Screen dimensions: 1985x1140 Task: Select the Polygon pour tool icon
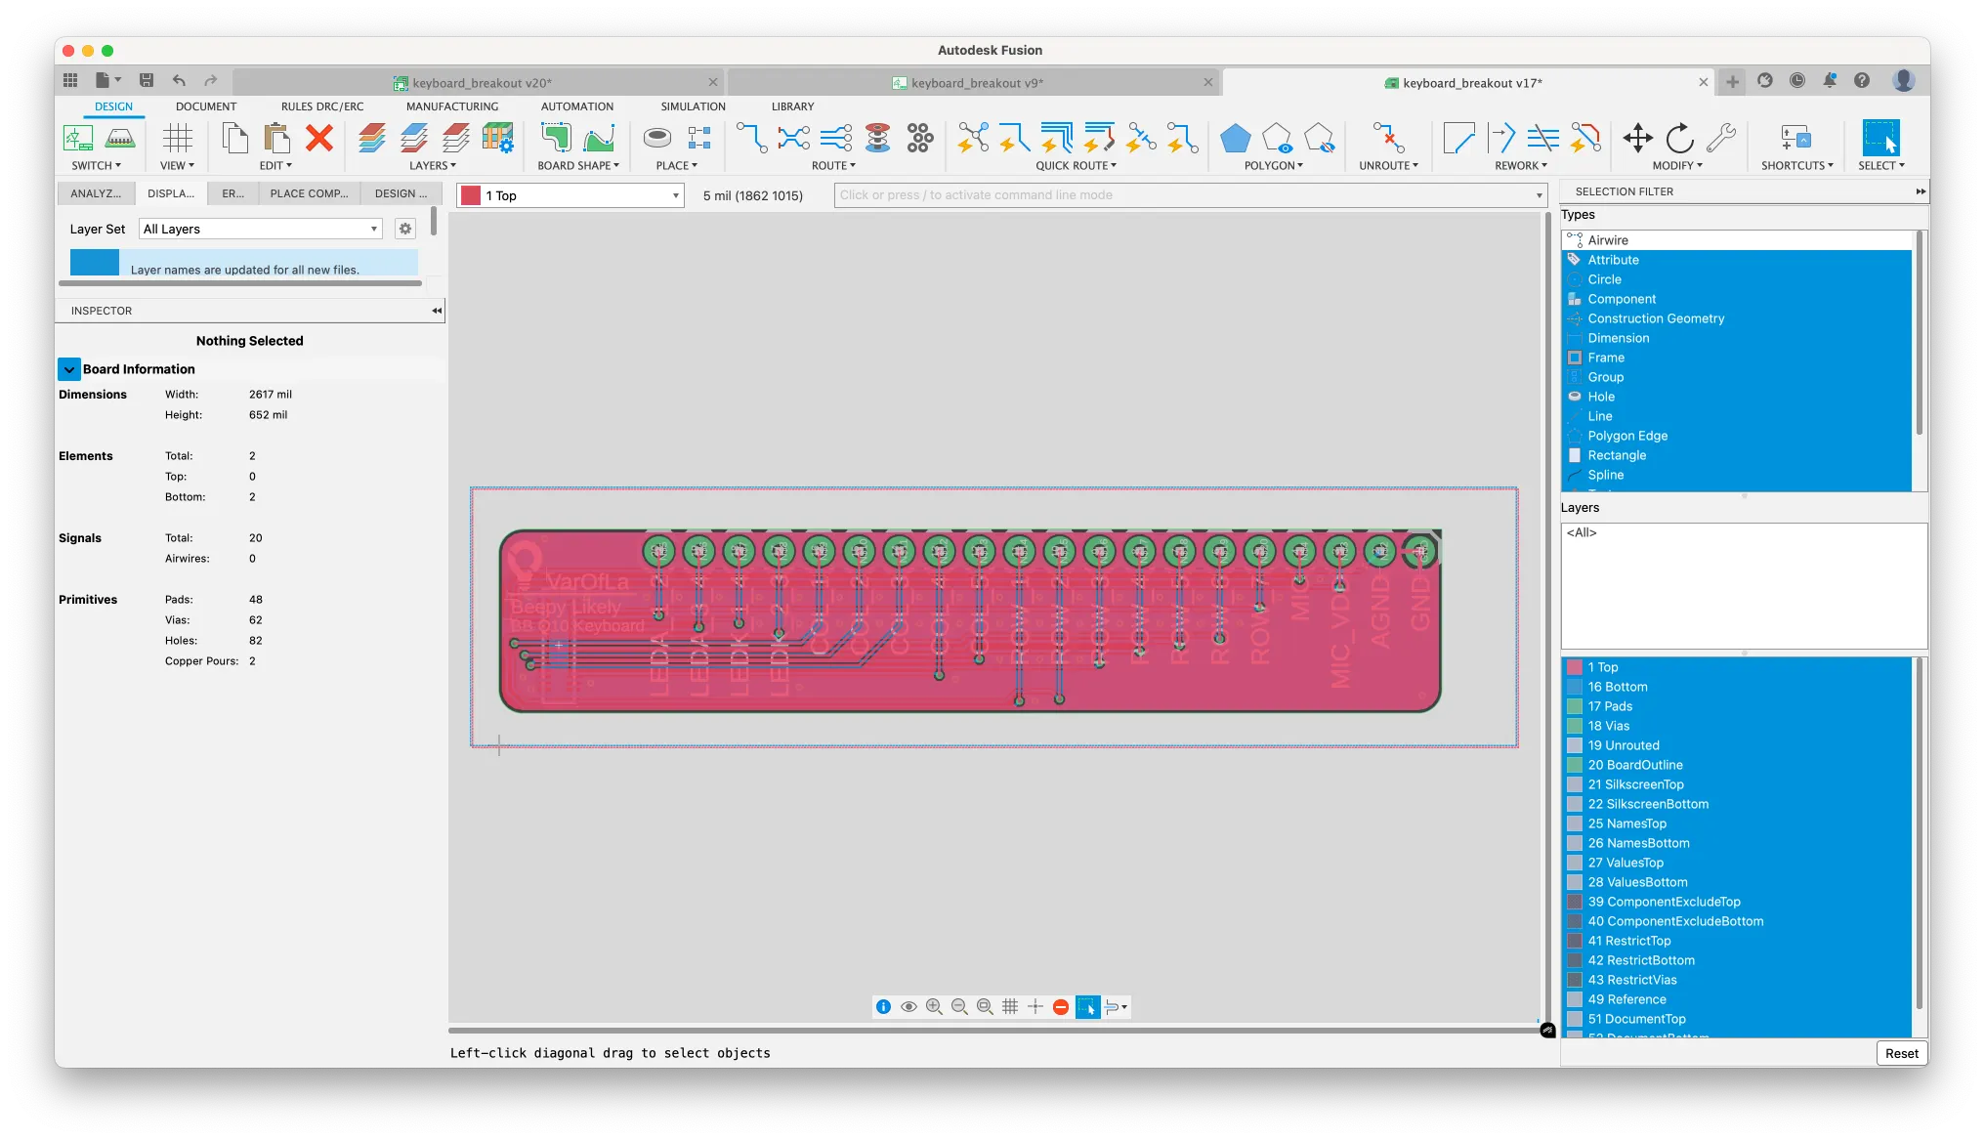click(x=1235, y=139)
